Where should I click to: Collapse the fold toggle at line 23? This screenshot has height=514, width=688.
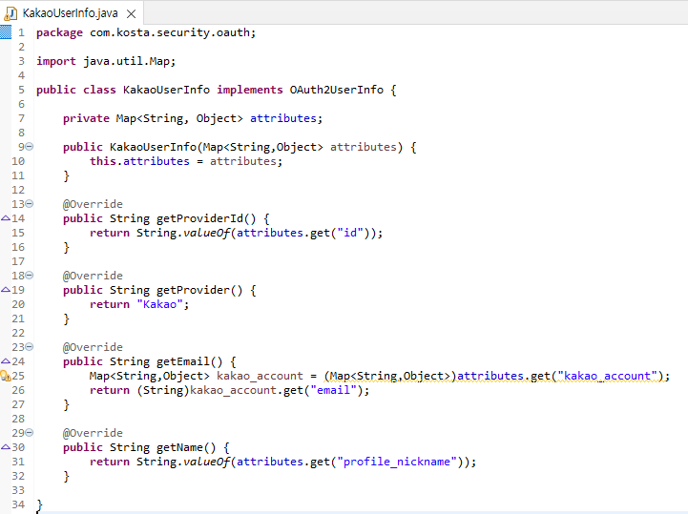pos(30,346)
